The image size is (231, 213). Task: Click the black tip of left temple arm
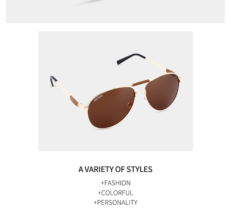point(53,81)
